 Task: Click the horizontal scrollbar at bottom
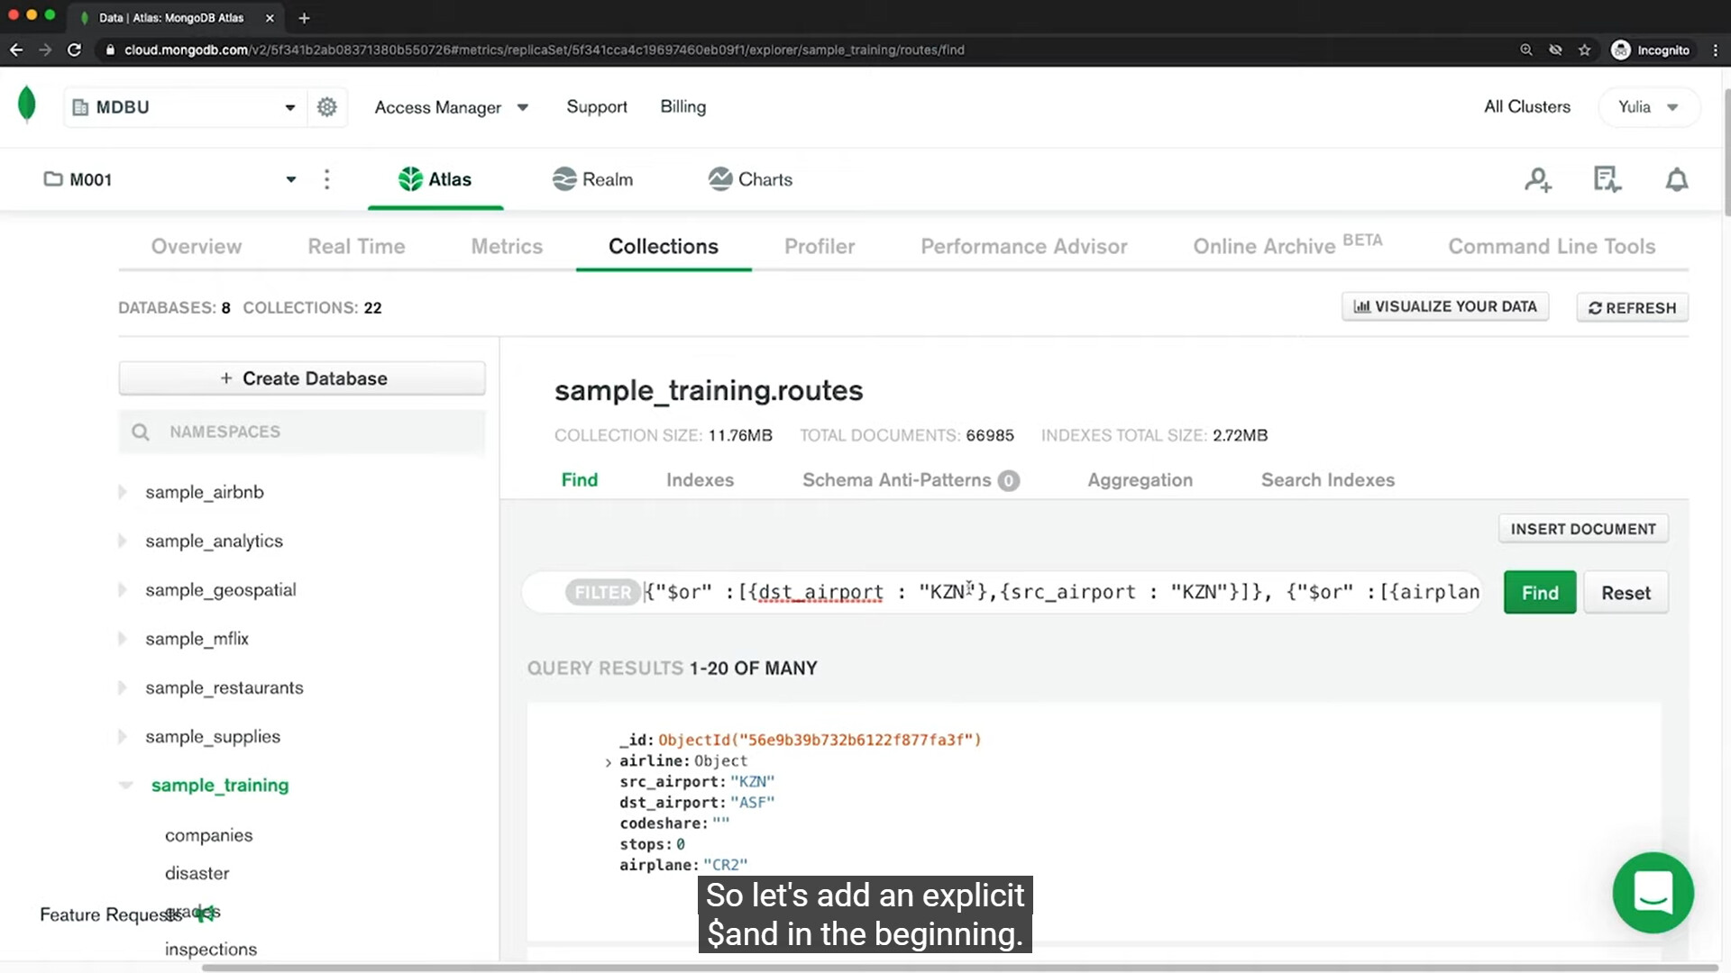(956, 968)
